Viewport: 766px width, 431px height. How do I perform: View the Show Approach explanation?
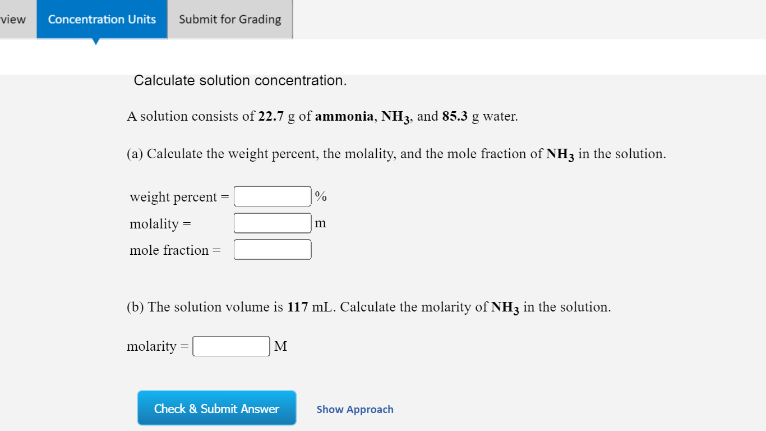[x=354, y=409]
